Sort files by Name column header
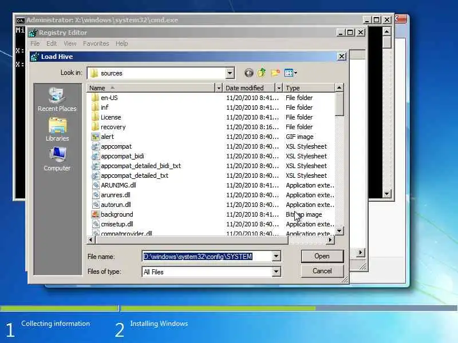Screen dimensions: 458x343 [151, 88]
